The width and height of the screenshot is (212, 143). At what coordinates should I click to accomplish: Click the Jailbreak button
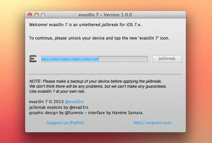tap(167, 59)
